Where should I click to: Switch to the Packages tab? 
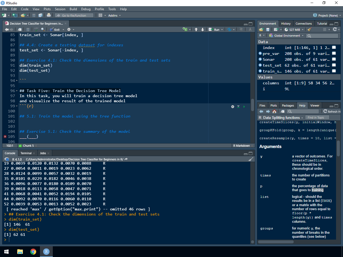coord(288,105)
